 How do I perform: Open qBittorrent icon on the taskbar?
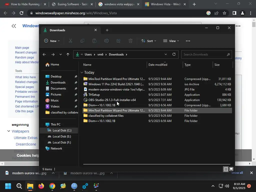74,186
